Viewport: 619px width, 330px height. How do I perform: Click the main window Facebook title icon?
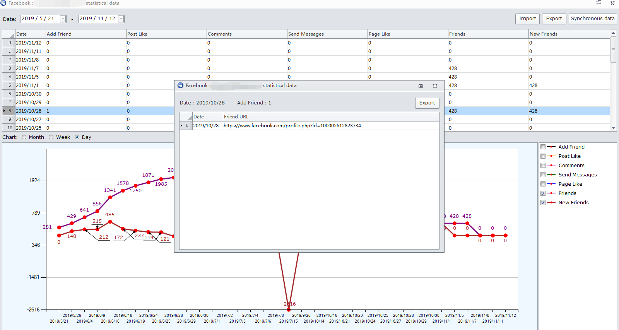[x=3, y=3]
